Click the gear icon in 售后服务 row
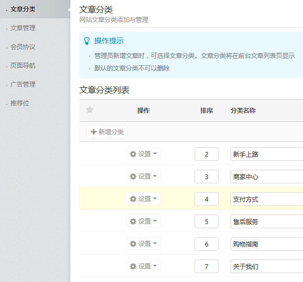 [x=133, y=221]
